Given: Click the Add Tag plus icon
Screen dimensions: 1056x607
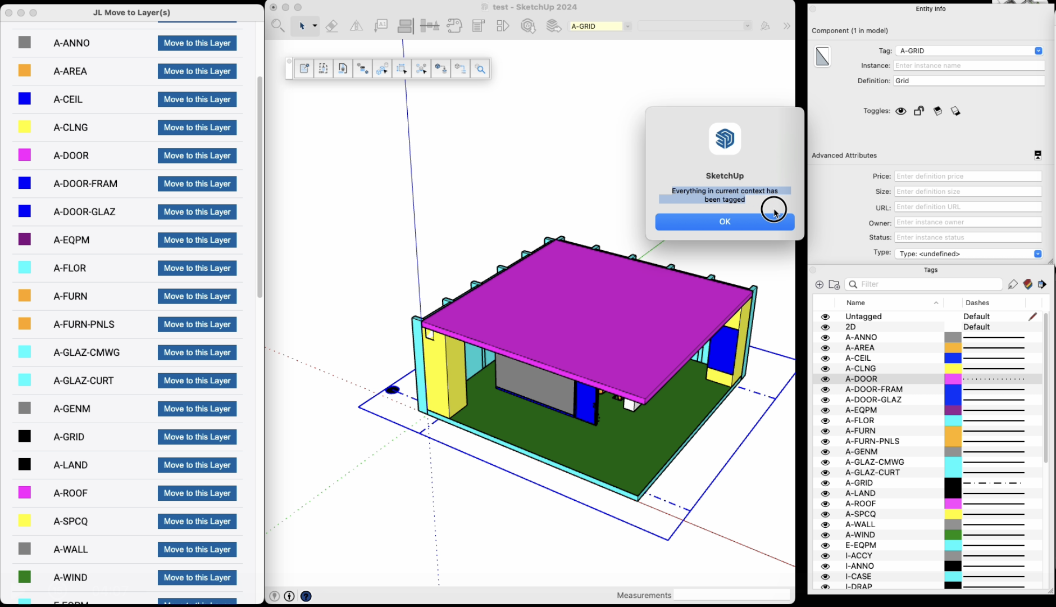Looking at the screenshot, I should click(819, 285).
